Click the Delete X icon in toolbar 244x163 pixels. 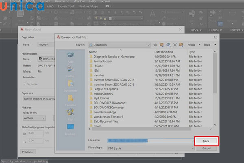pyautogui.click(x=175, y=44)
